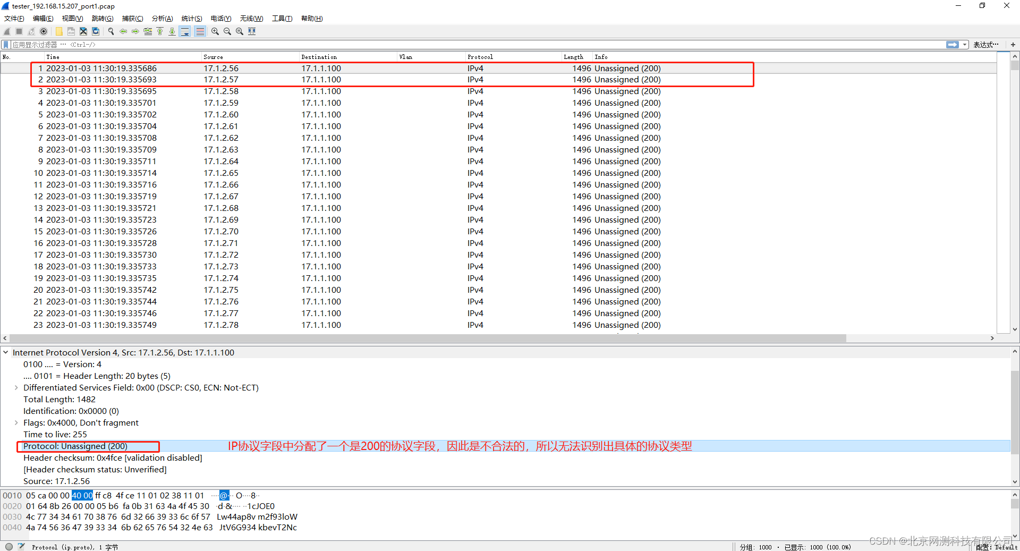Sort packets by the Protocol column header
Image resolution: width=1020 pixels, height=551 pixels.
pos(513,57)
